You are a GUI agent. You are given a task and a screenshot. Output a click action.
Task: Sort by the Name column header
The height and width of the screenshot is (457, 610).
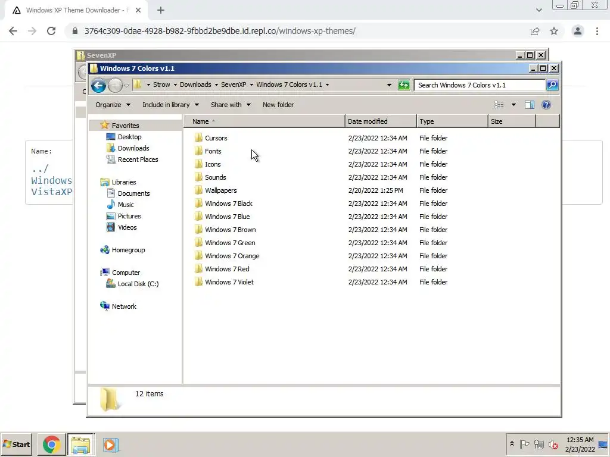pos(264,121)
